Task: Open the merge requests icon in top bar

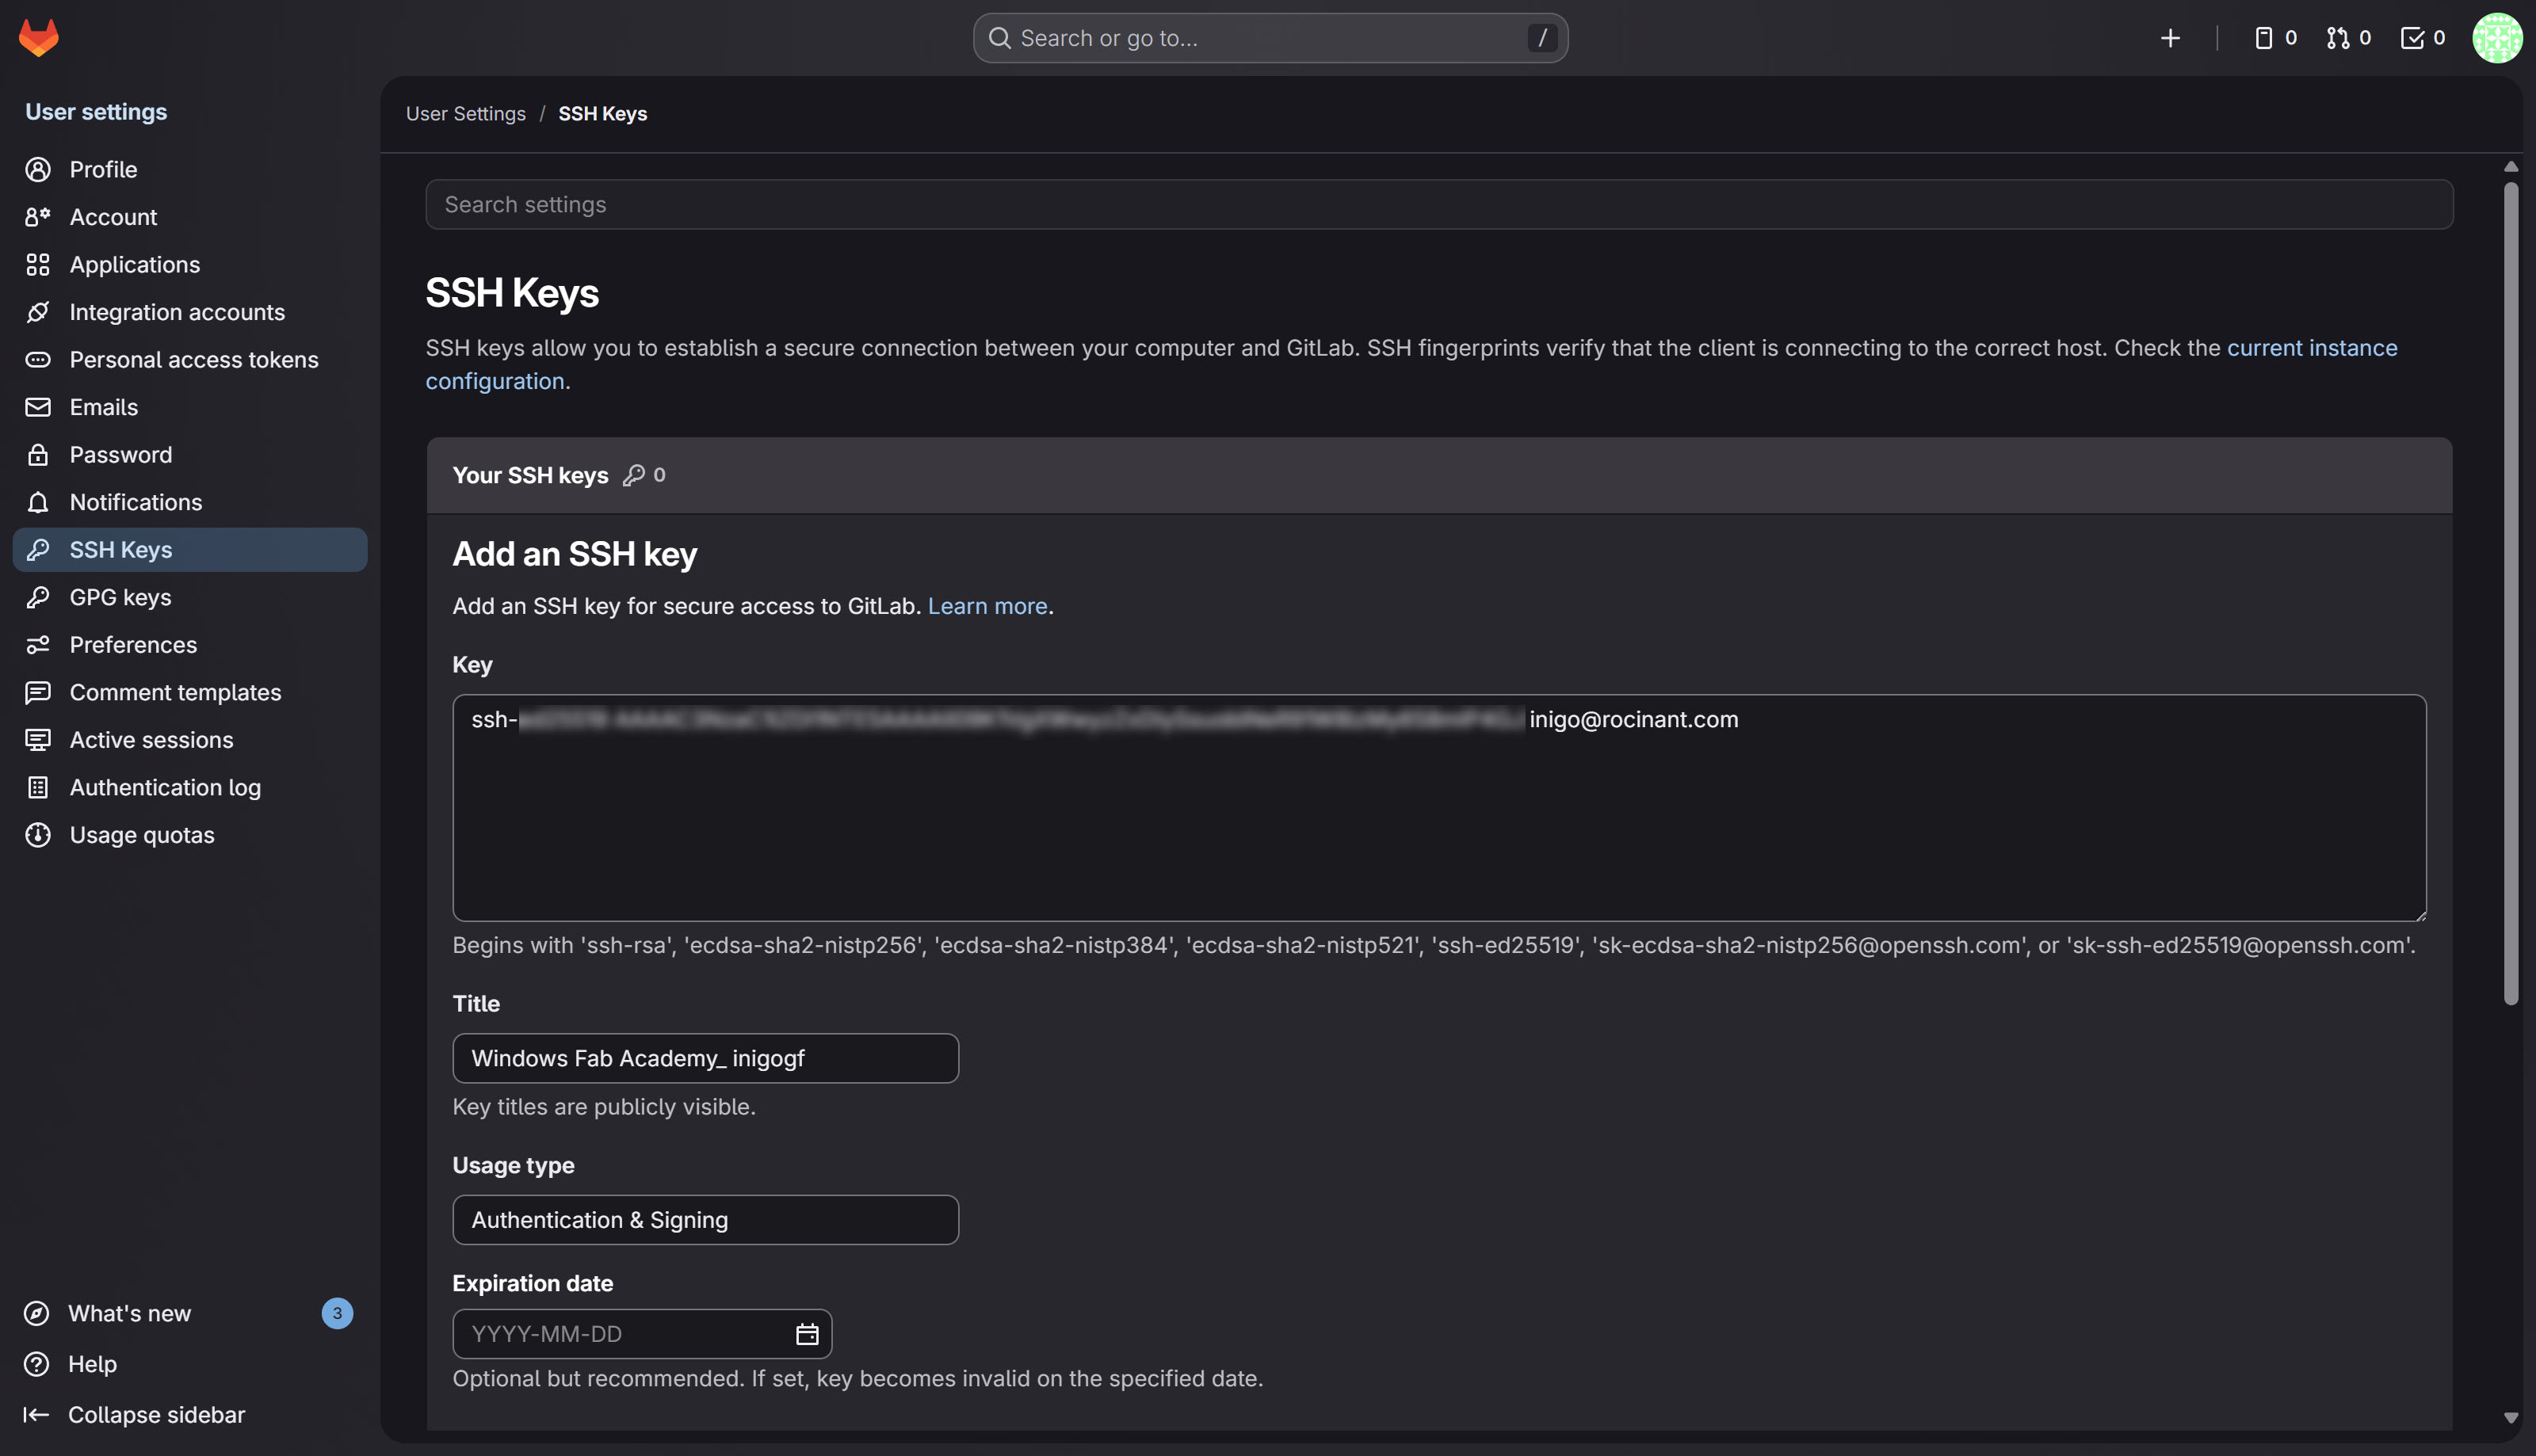Action: click(x=2340, y=37)
